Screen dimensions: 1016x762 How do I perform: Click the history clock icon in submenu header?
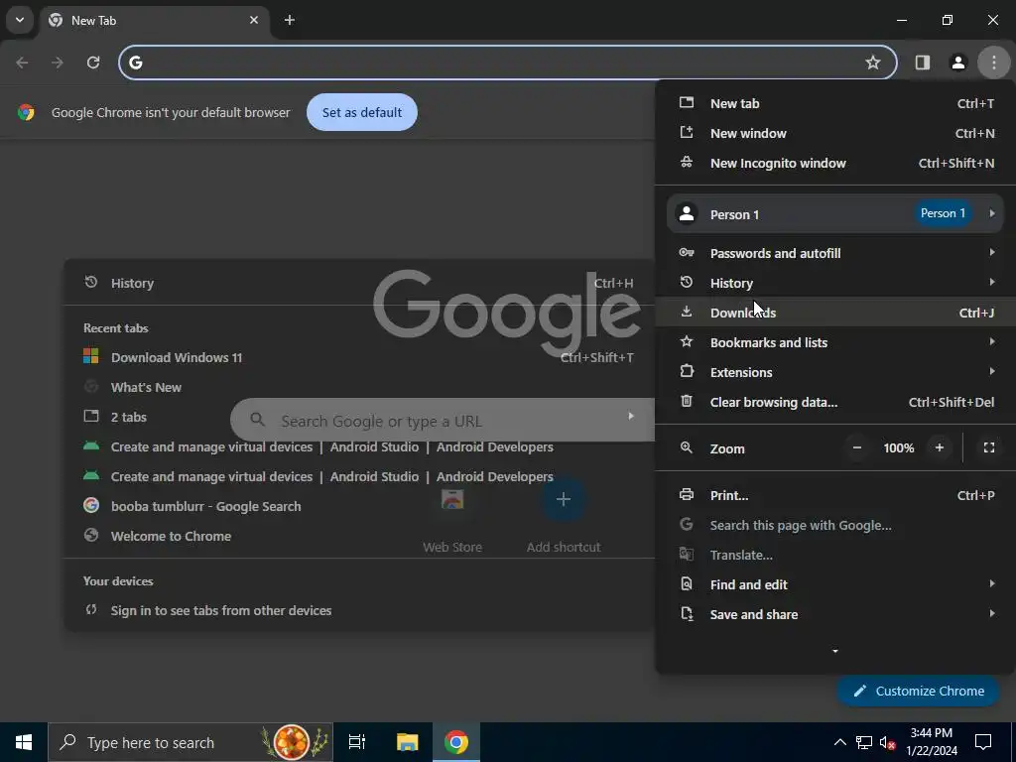[90, 282]
